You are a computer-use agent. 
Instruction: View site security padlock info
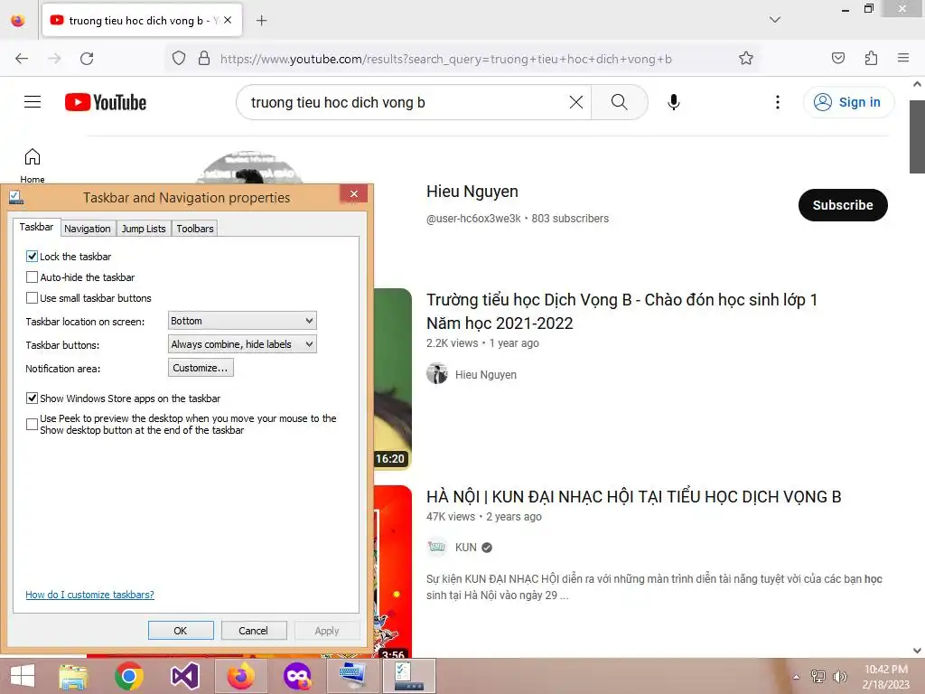pos(204,59)
